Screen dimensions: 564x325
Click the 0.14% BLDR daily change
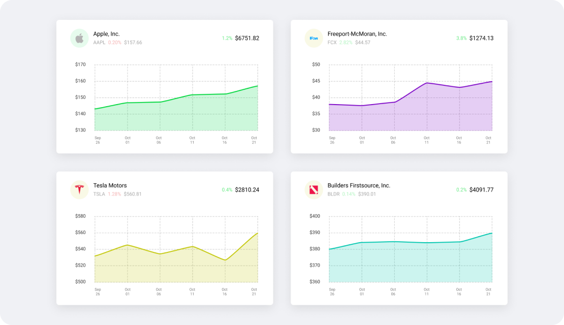[349, 194]
